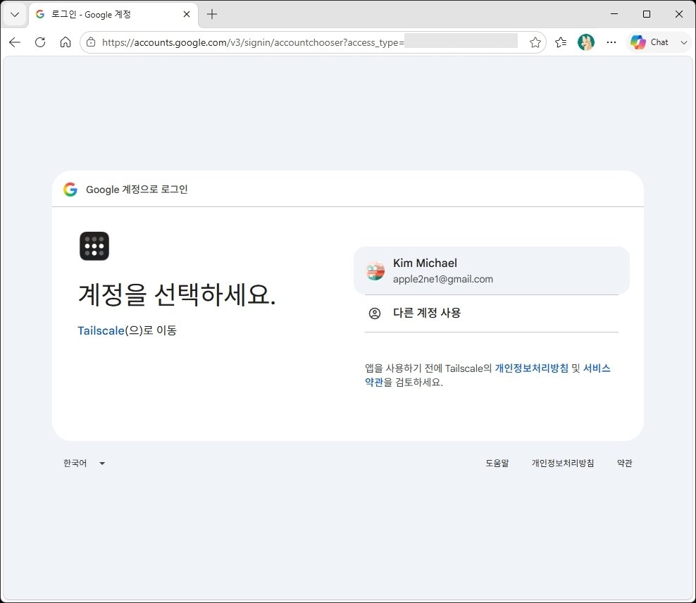The image size is (696, 603).
Task: Select 다른 계정 사용 option
Action: 492,313
